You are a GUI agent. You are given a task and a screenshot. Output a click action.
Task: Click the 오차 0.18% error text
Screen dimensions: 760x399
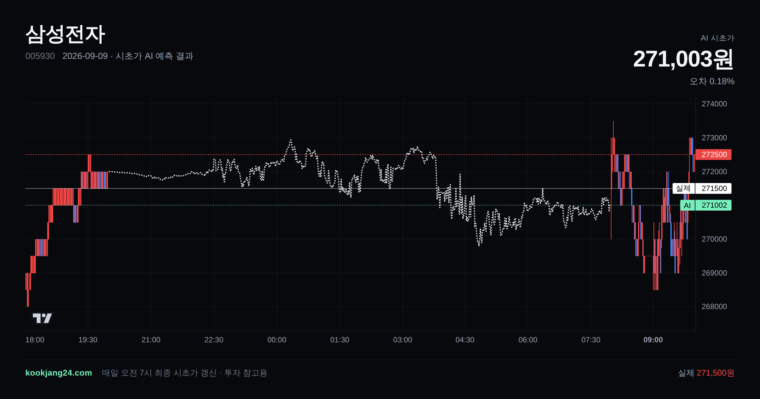[x=712, y=81]
